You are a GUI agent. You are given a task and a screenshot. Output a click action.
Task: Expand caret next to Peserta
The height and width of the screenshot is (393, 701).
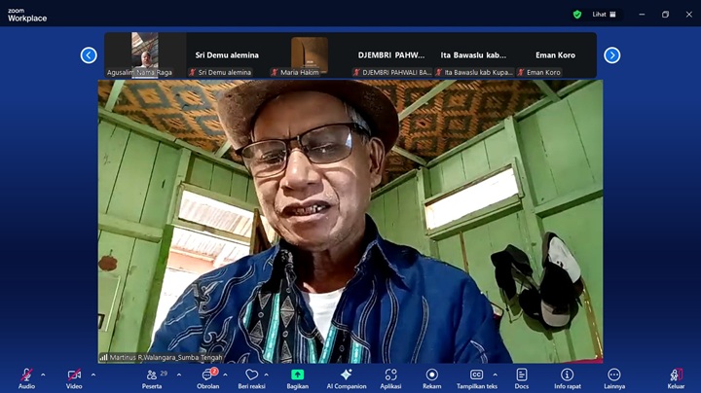click(179, 375)
